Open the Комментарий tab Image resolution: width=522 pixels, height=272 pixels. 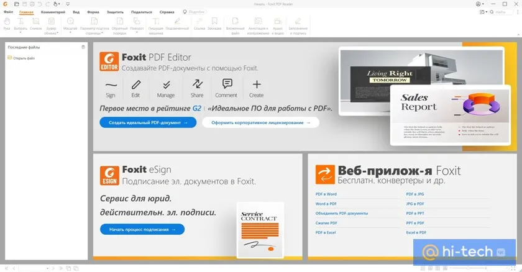53,12
